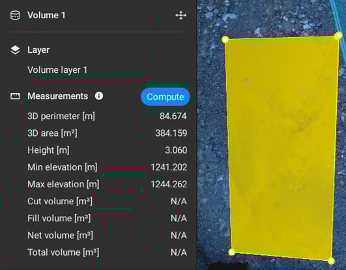Click the Layer section heading
The width and height of the screenshot is (346, 270).
38,50
